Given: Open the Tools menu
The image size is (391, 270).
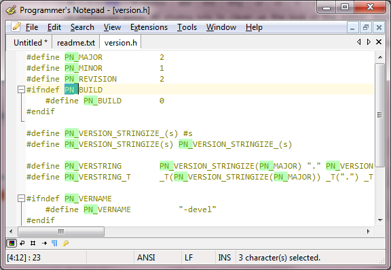Looking at the screenshot, I should [x=187, y=27].
